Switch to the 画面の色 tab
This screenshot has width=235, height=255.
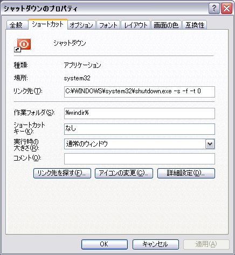(166, 25)
